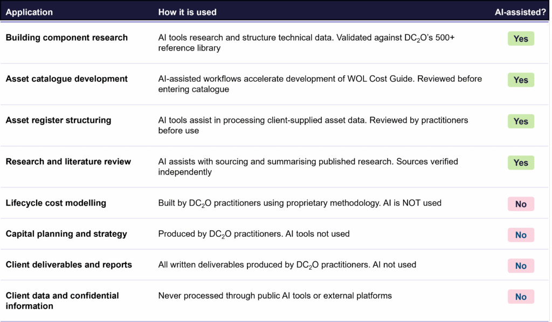Click No badge for Client data and confidential information
This screenshot has width=552, height=322.
[x=521, y=297]
